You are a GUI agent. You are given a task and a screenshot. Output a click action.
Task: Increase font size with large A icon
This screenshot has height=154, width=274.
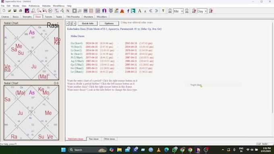coord(139,11)
